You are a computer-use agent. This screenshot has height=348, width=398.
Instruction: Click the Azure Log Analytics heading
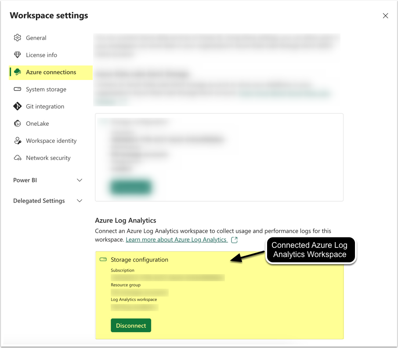(125, 220)
